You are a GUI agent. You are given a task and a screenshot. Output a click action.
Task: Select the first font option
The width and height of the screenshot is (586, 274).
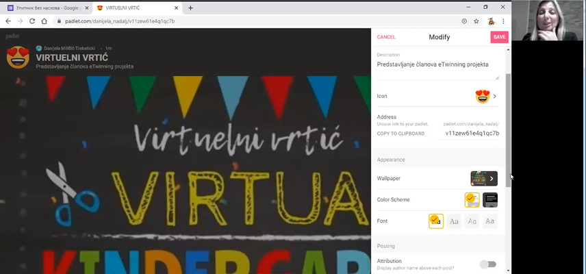(436, 221)
